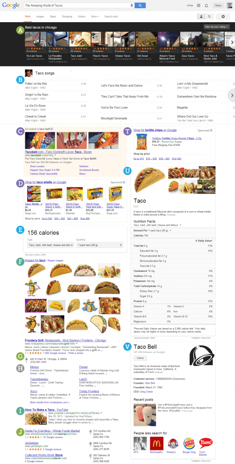The width and height of the screenshot is (235, 464).
Task: Click the Google logo
Action: [x=11, y=5]
